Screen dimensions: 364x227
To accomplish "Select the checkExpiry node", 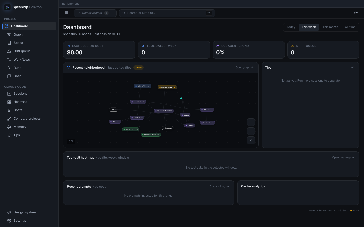I will click(138, 102).
